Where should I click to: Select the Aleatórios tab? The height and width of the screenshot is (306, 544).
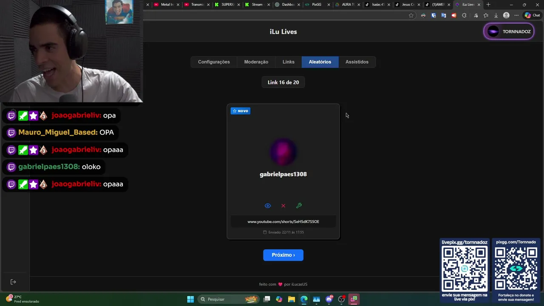(320, 62)
